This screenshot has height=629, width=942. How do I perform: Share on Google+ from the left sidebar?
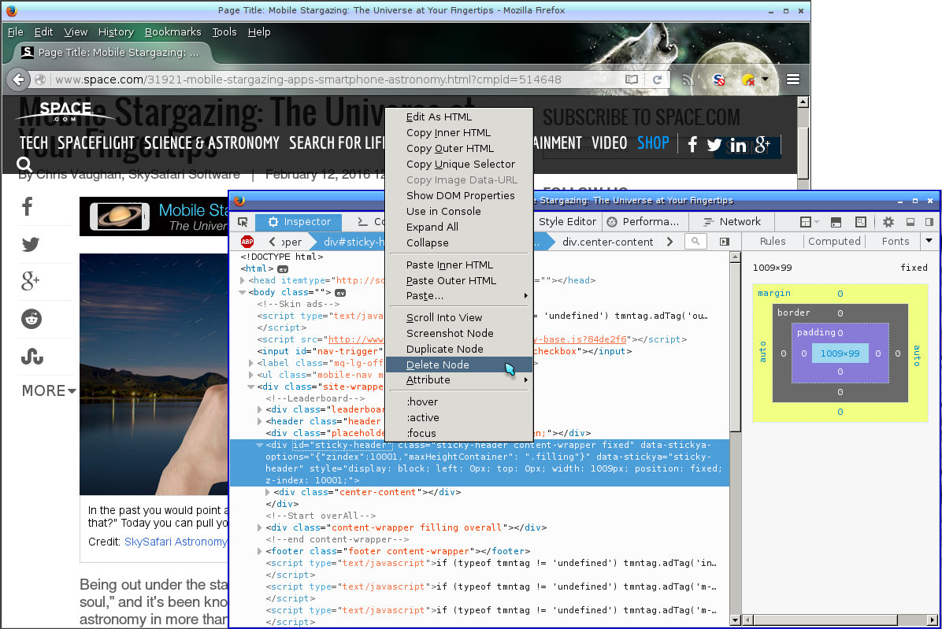30,280
